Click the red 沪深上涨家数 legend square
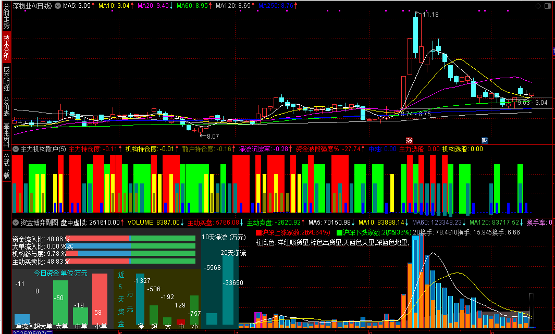555x334 pixels. point(258,232)
